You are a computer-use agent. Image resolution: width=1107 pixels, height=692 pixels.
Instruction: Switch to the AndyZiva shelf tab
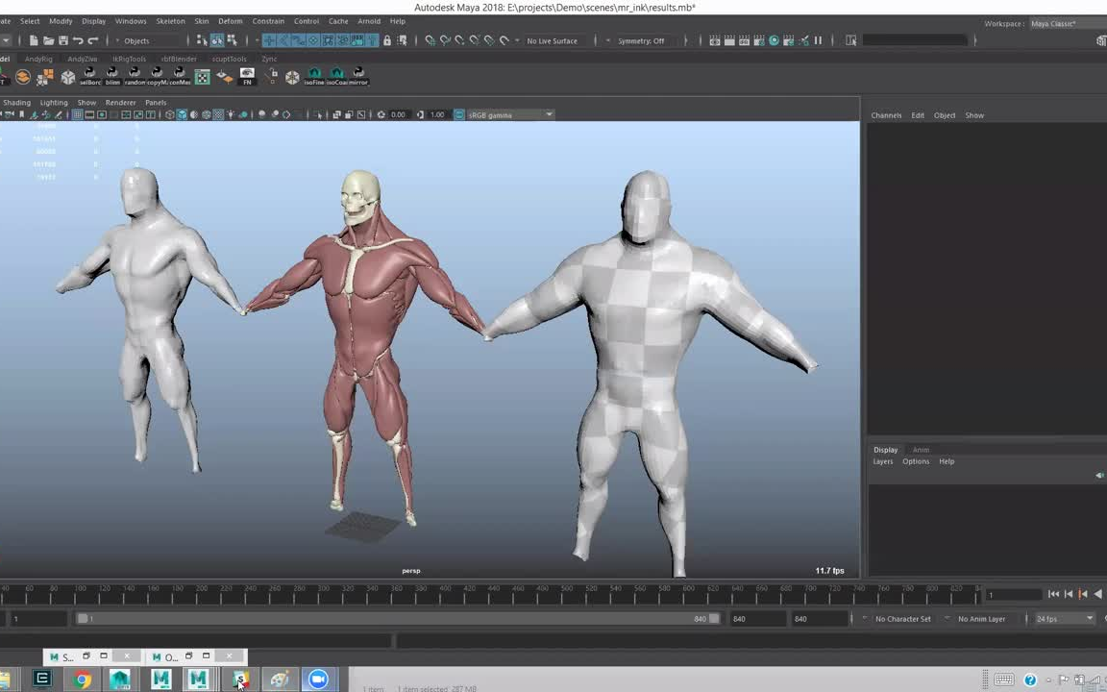[x=83, y=59]
